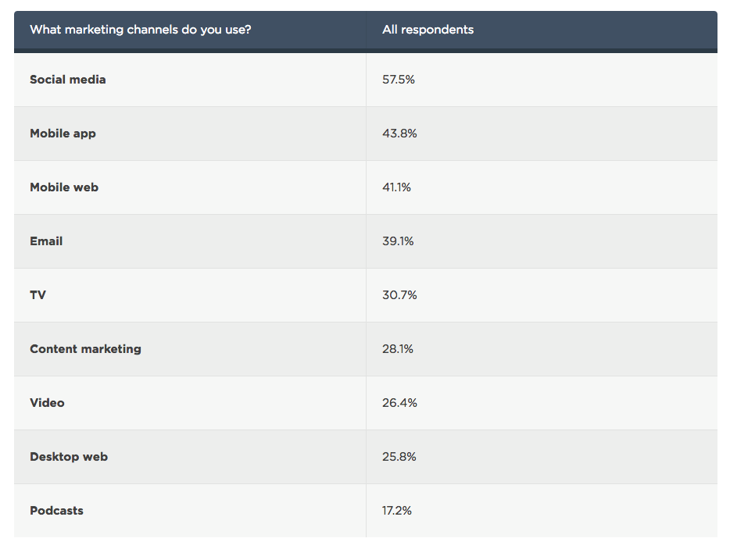This screenshot has height=549, width=730.
Task: Click the 41.1% value cell
Action: pos(396,187)
